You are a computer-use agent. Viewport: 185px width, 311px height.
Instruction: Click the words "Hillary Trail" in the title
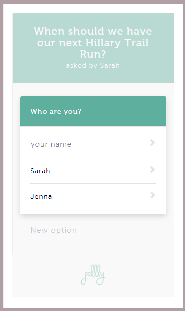pyautogui.click(x=117, y=43)
